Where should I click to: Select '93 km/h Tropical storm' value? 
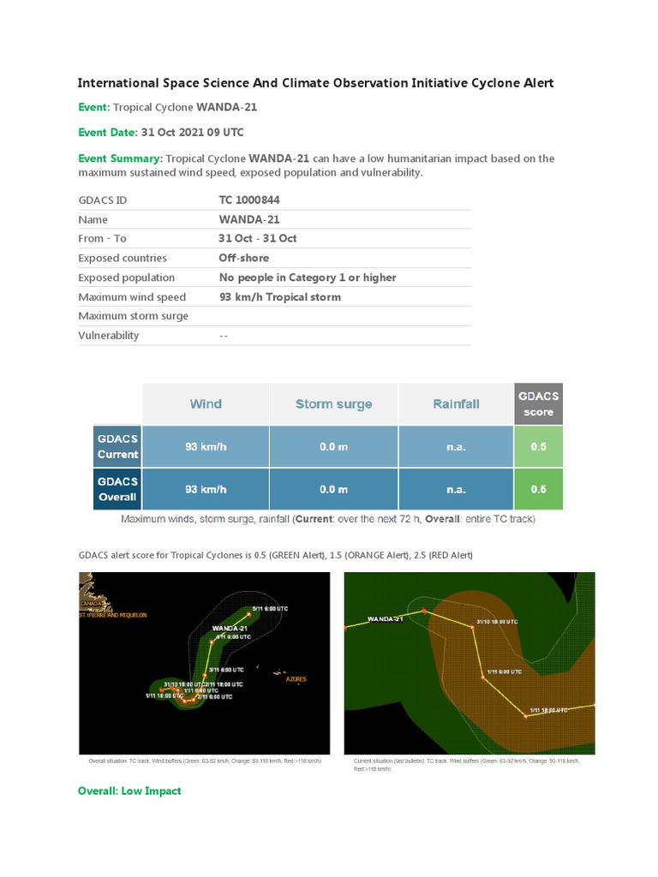click(280, 297)
